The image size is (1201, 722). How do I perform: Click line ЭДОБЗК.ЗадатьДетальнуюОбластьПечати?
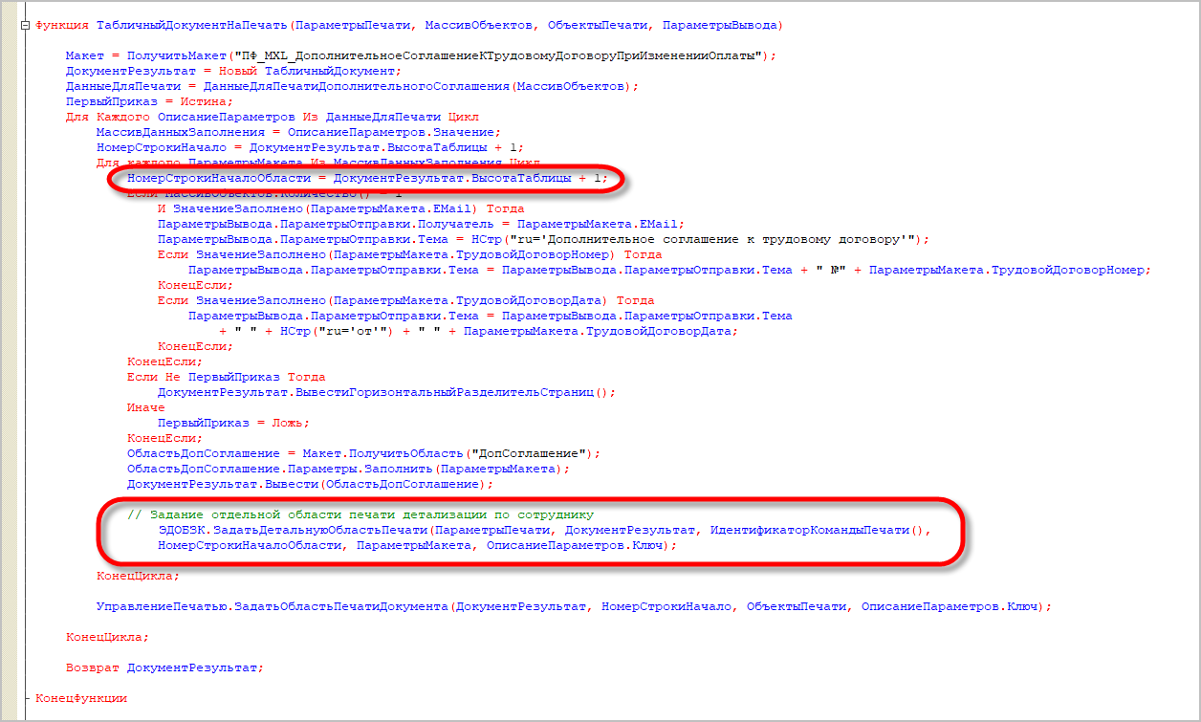click(544, 530)
